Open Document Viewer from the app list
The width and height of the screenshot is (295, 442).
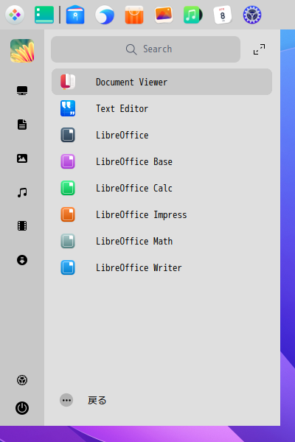click(x=162, y=82)
